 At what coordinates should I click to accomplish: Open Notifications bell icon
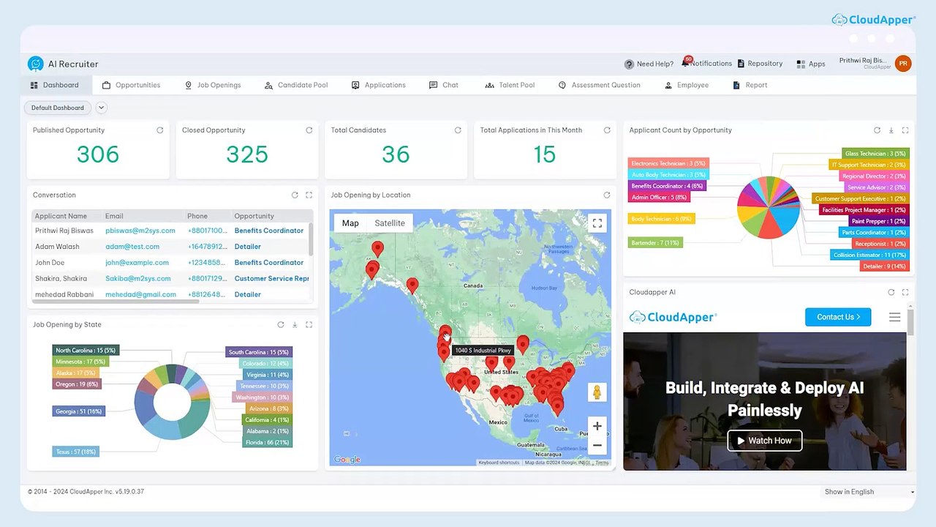coord(685,63)
